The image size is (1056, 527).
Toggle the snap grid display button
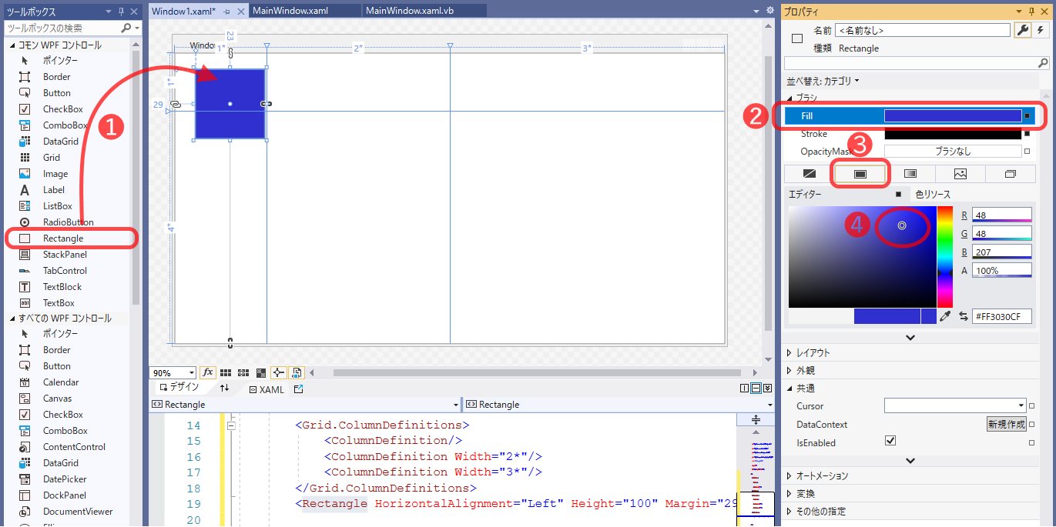pyautogui.click(x=226, y=372)
